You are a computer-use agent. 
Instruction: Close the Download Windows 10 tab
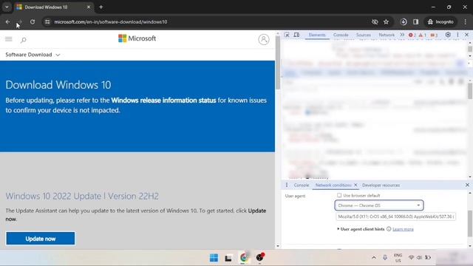[x=89, y=7]
